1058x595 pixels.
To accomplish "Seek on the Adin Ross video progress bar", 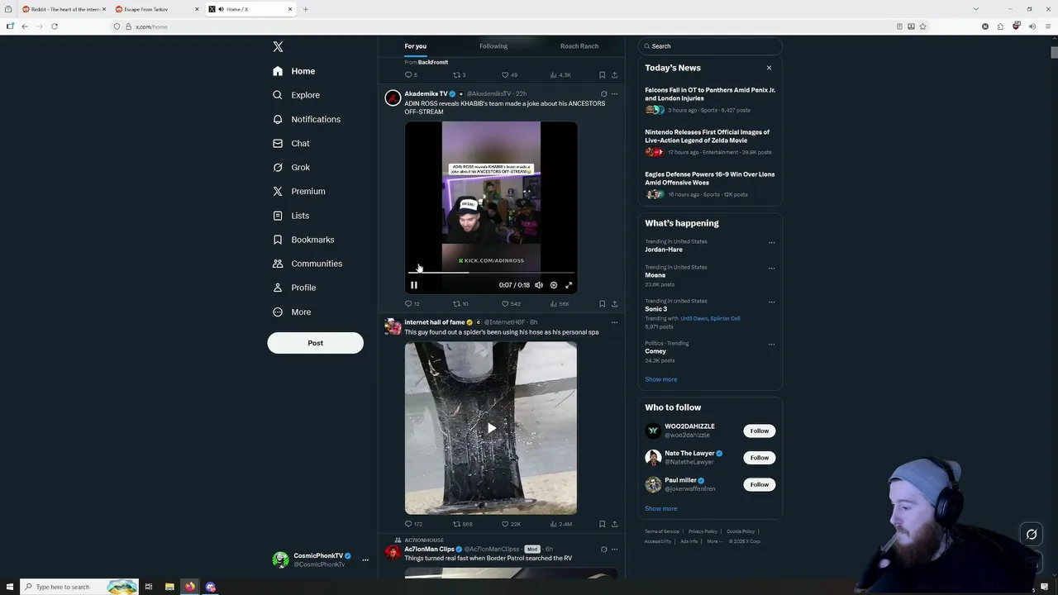I will click(x=491, y=272).
